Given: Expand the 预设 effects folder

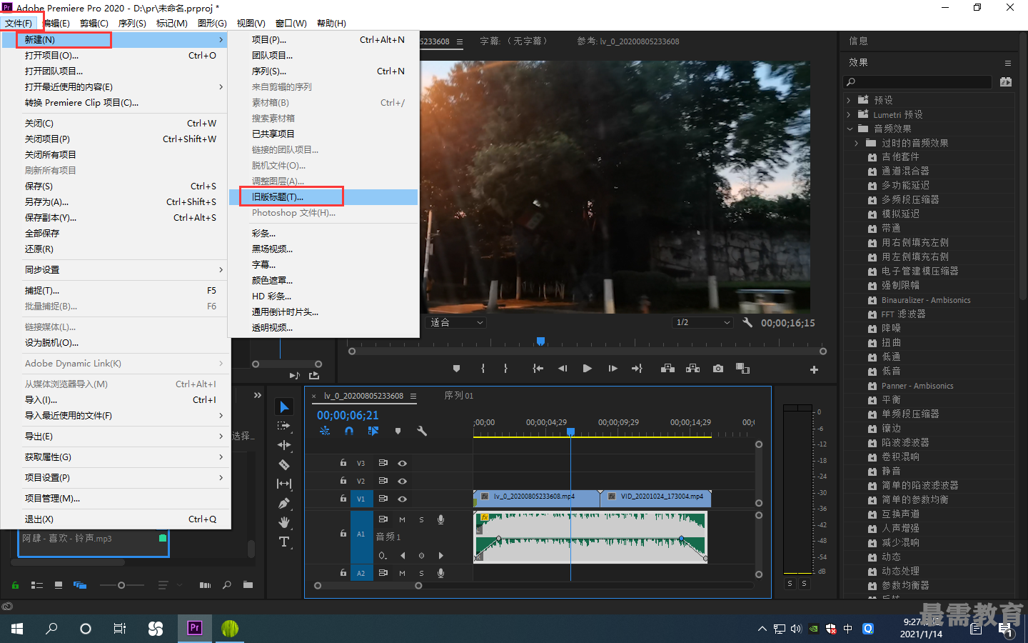Looking at the screenshot, I should coord(849,100).
